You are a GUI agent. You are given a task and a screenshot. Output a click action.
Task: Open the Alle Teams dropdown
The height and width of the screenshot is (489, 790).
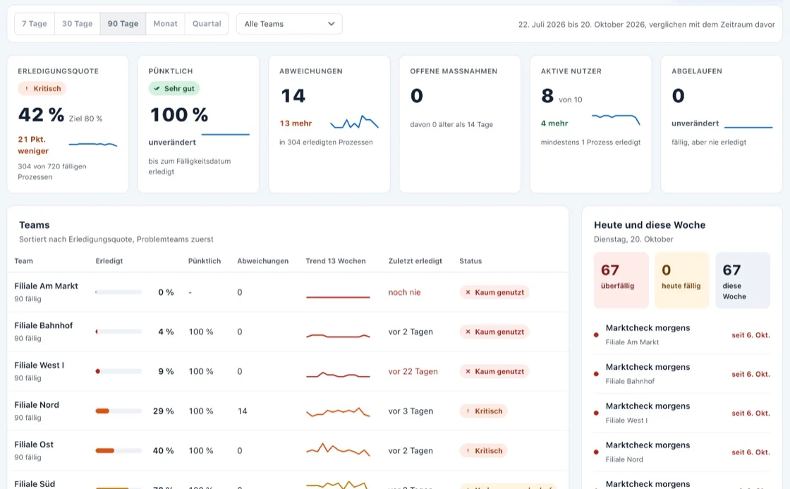[289, 24]
